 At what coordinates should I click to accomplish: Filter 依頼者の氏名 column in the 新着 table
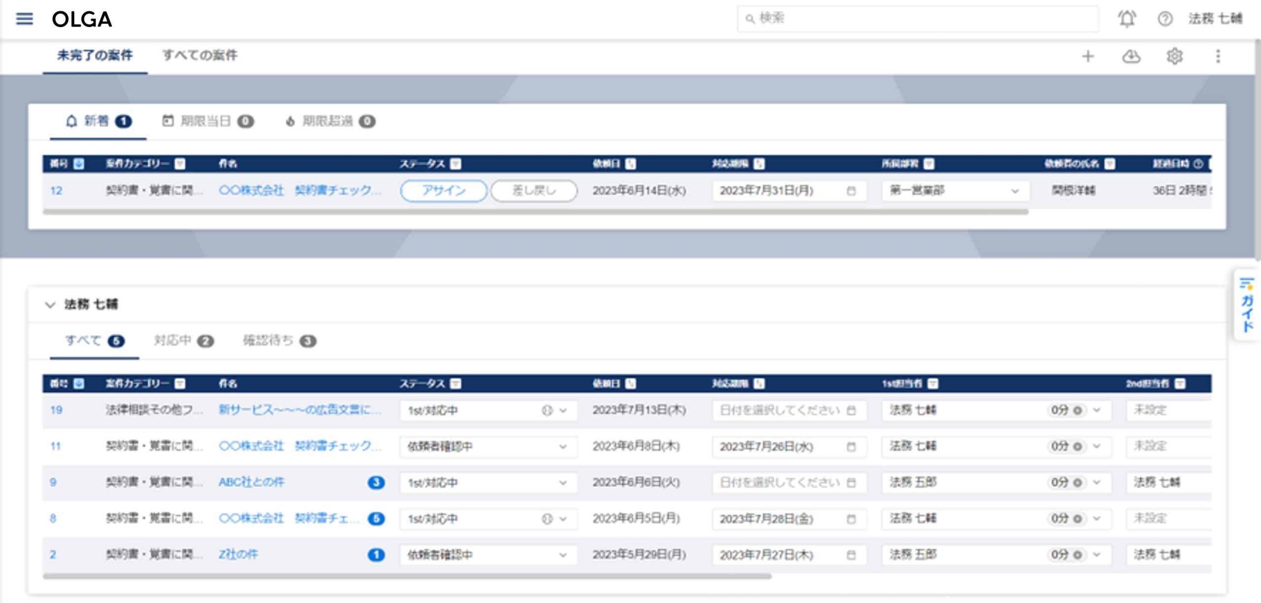tap(1109, 164)
